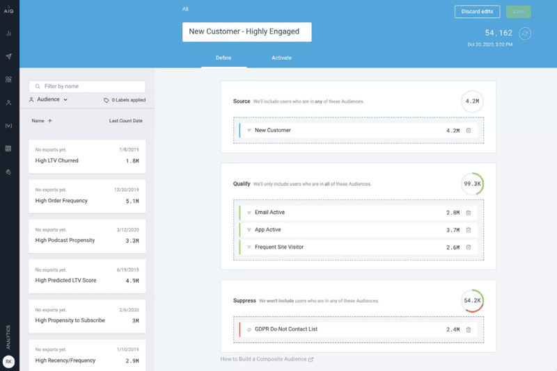Click the New Customer row label in Source
Screen dimensions: 557x371
pos(272,130)
